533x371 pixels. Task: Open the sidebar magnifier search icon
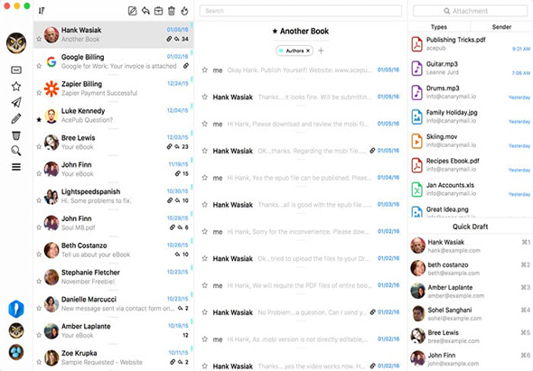pos(16,151)
